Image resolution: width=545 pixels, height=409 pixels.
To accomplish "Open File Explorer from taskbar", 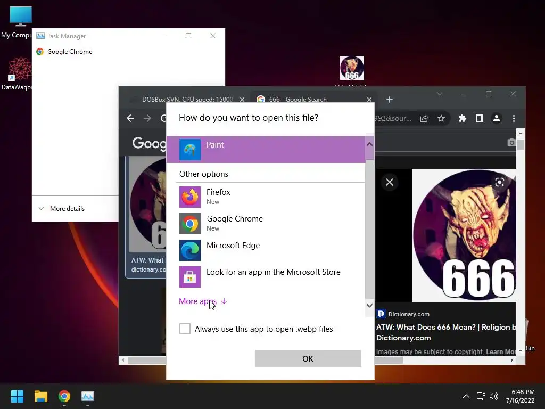I will click(40, 396).
